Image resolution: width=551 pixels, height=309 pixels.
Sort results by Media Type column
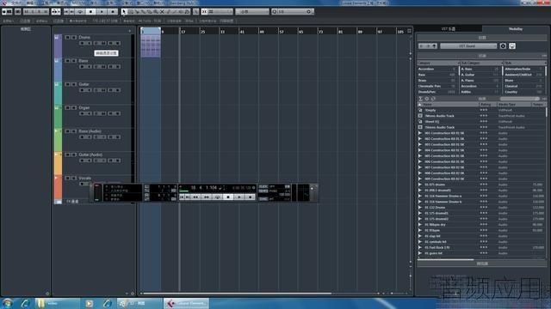514,105
